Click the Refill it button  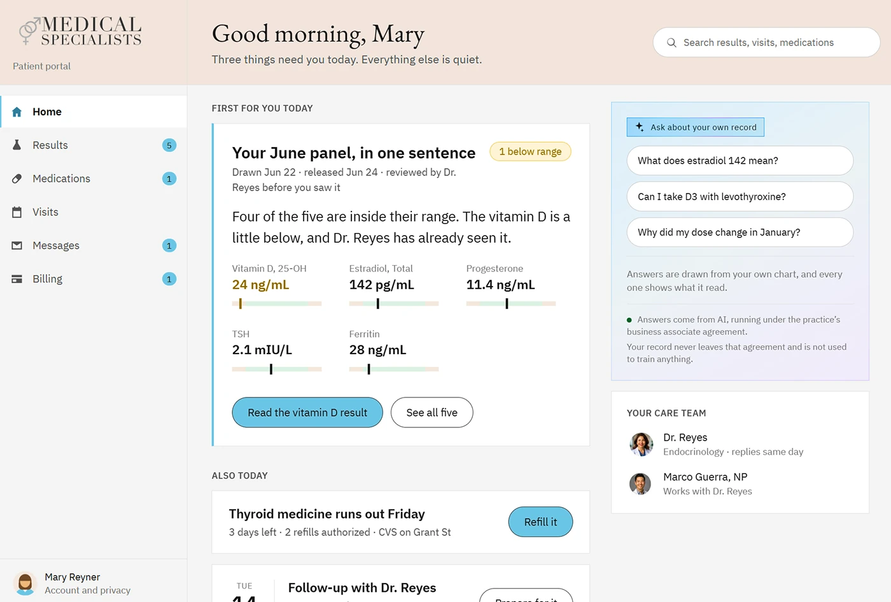click(540, 522)
